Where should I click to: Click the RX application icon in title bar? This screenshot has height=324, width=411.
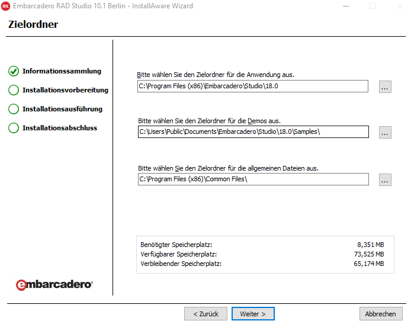pos(6,6)
